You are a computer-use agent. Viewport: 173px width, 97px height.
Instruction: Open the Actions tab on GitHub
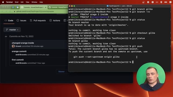coord(55,20)
